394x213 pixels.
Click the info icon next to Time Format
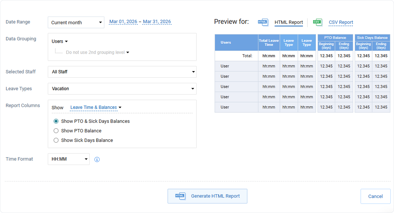pyautogui.click(x=97, y=159)
